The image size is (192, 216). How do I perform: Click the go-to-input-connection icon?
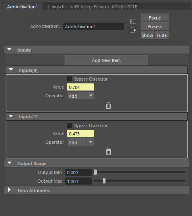pos(133,21)
